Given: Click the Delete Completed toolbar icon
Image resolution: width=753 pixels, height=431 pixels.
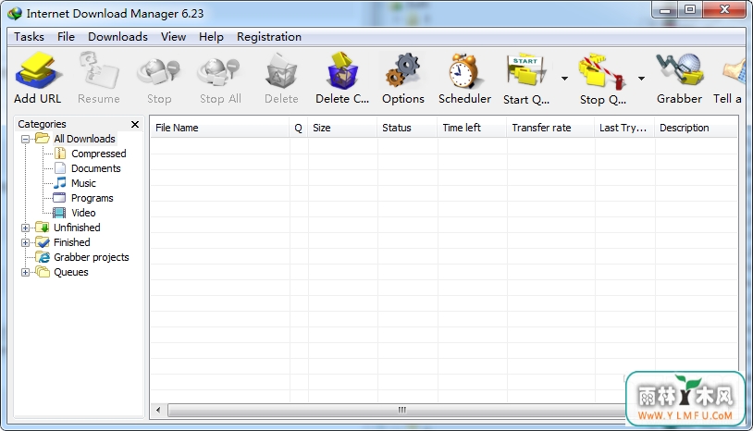Looking at the screenshot, I should point(342,71).
